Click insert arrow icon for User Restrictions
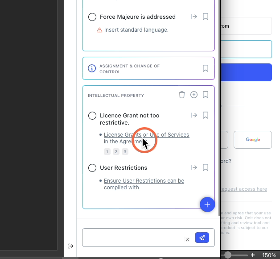This screenshot has height=259, width=280. [x=194, y=167]
